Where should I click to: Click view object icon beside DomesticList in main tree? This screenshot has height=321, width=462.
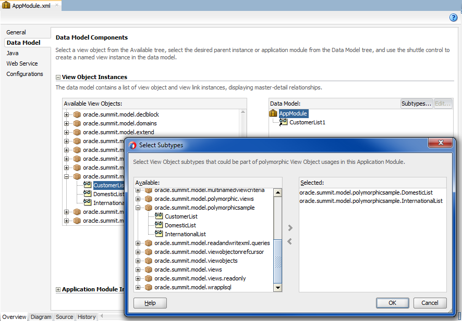(87, 194)
